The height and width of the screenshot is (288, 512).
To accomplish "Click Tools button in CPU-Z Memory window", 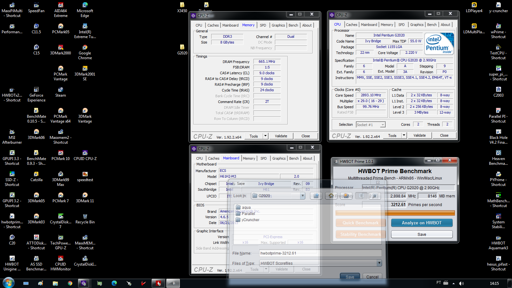I will pos(254,136).
